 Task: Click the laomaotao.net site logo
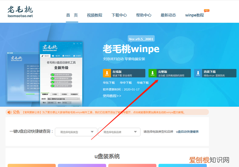[20, 12]
